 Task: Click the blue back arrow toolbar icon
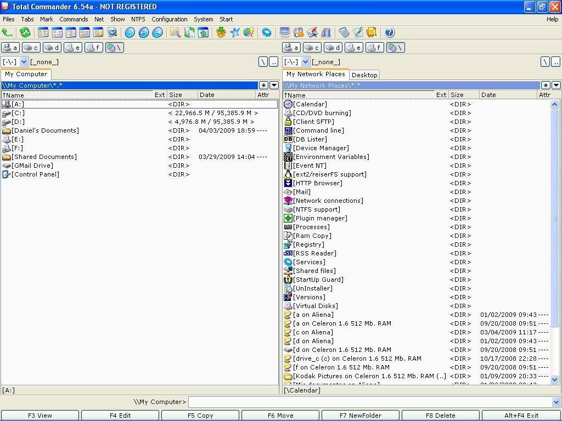pos(144,33)
